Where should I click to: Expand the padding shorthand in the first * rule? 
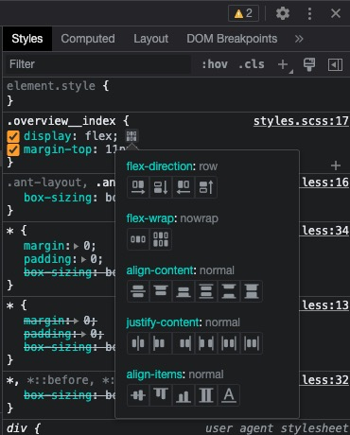coord(83,259)
